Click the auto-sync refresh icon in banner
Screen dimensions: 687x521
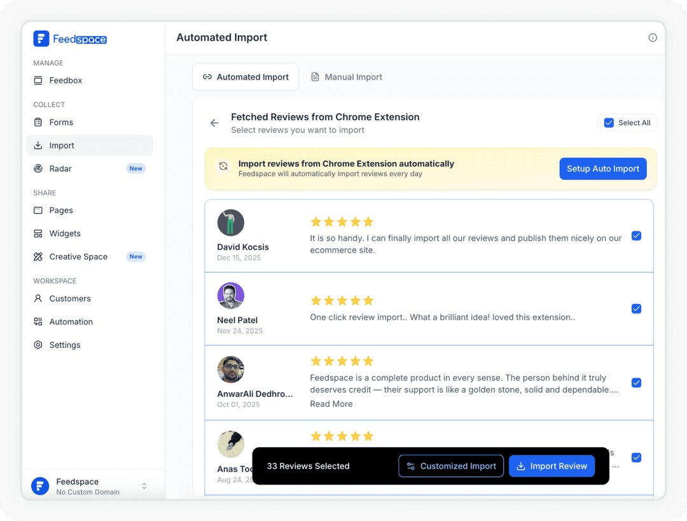click(223, 167)
